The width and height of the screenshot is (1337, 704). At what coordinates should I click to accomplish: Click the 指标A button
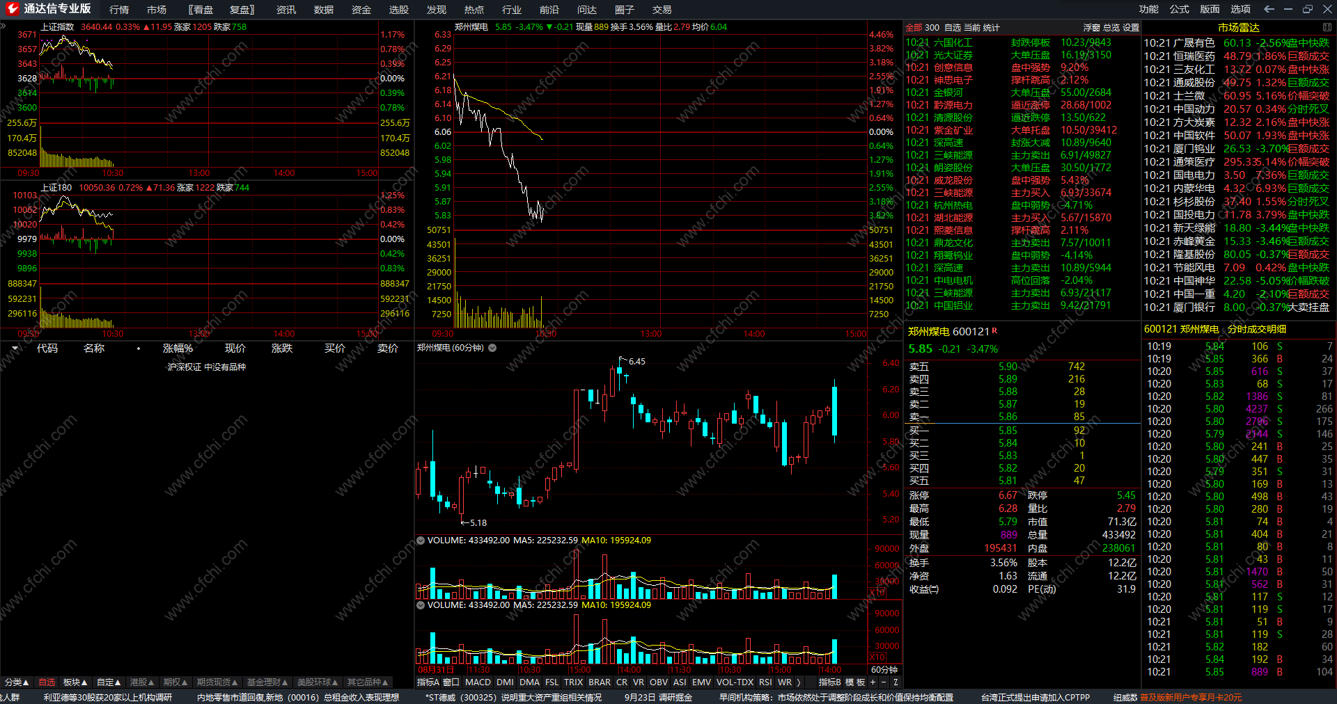(428, 682)
